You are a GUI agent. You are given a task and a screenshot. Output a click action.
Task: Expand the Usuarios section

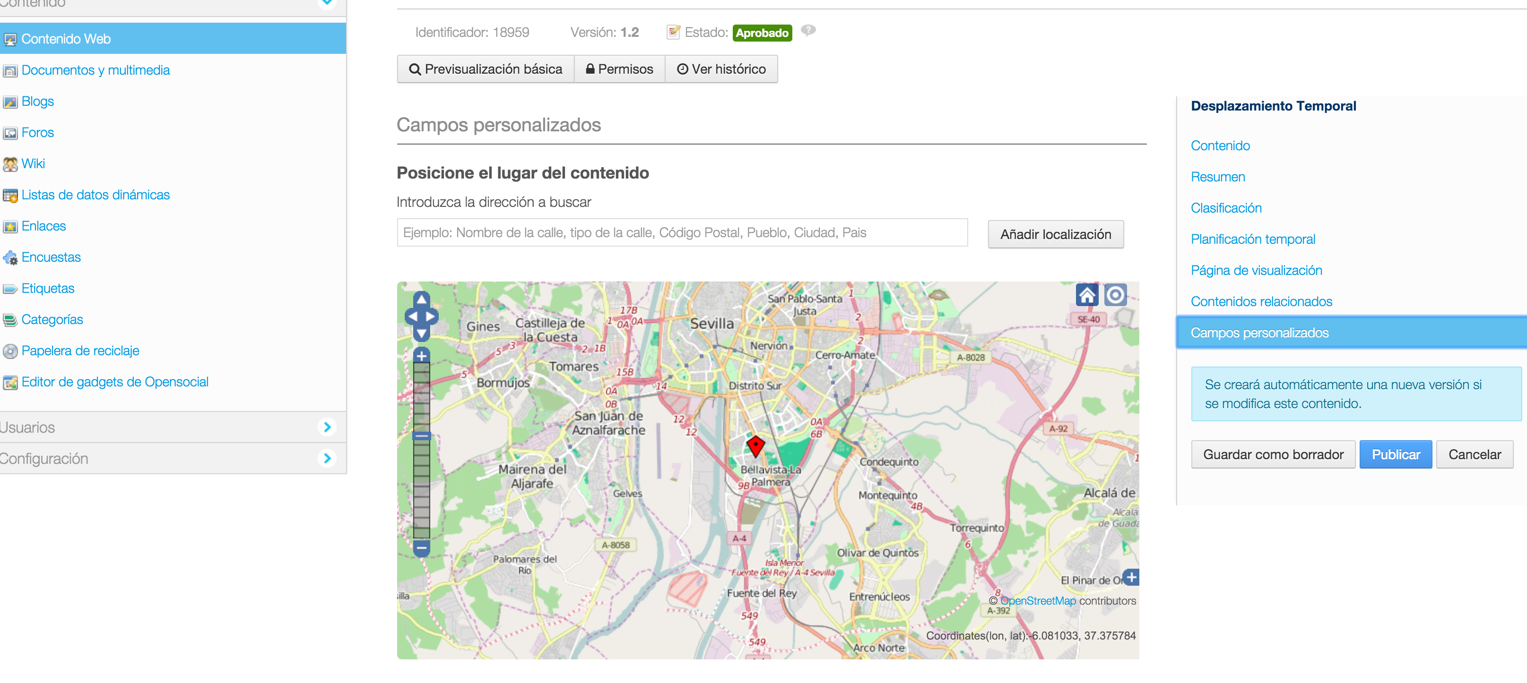click(x=327, y=427)
